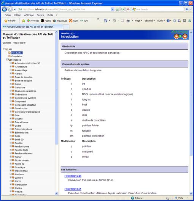The width and height of the screenshot is (194, 201).
Task: Click the search magnifier button
Action: 187,9
